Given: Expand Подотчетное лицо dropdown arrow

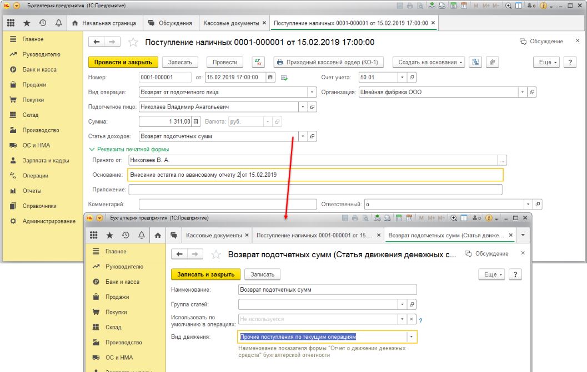Looking at the screenshot, I should point(303,107).
